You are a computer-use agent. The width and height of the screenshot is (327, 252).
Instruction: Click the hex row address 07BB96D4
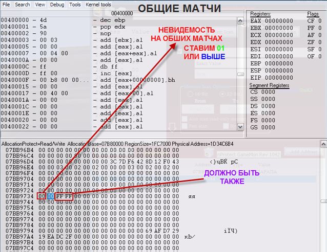pyautogui.click(x=19, y=162)
